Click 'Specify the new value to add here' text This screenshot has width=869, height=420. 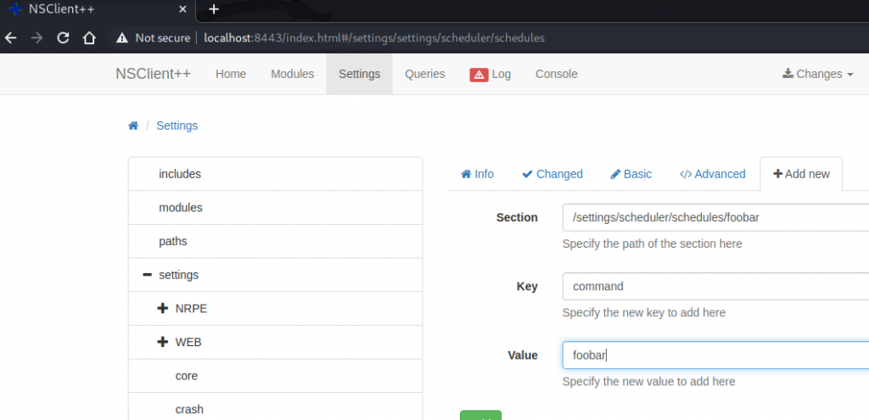pyautogui.click(x=648, y=382)
